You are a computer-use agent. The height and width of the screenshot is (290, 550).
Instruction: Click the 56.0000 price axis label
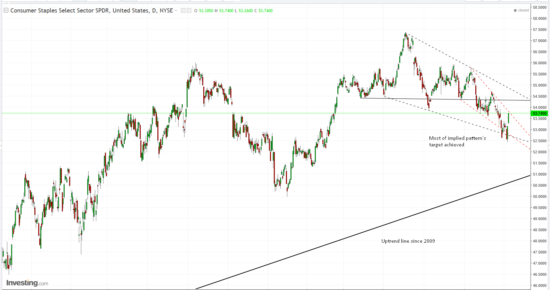click(x=540, y=63)
